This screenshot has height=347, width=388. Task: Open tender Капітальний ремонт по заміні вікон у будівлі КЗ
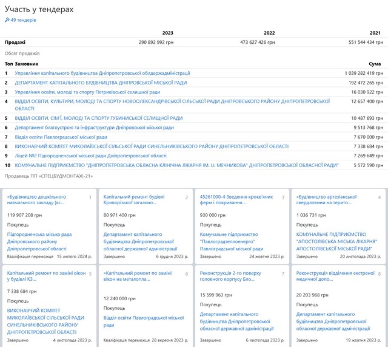tap(46, 276)
